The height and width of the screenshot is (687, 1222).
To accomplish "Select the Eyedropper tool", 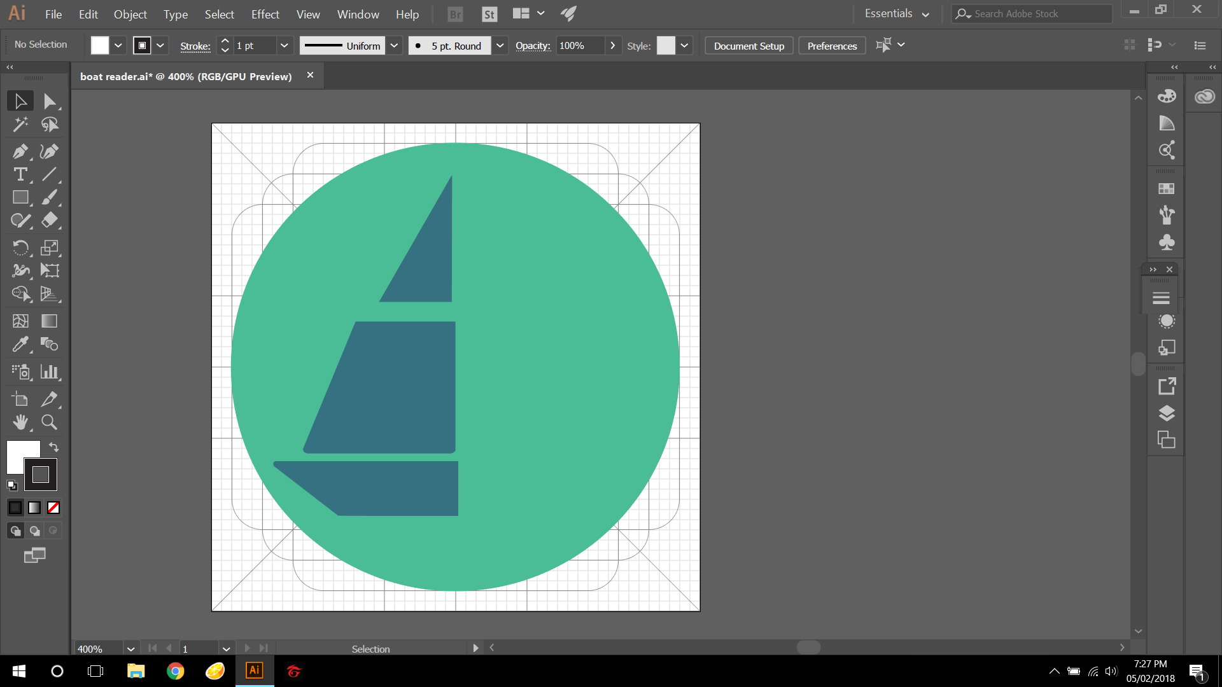I will pyautogui.click(x=20, y=345).
